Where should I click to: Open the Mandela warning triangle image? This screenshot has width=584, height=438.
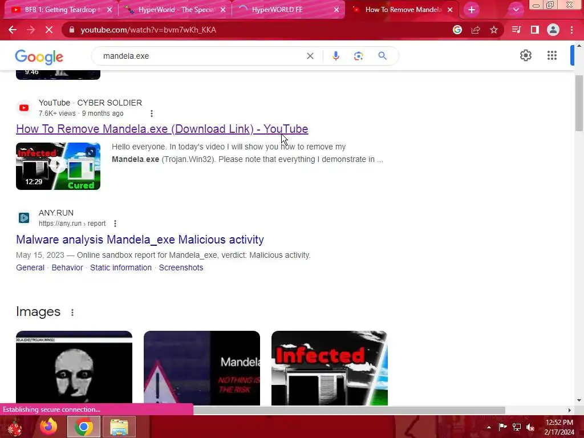coord(202,368)
